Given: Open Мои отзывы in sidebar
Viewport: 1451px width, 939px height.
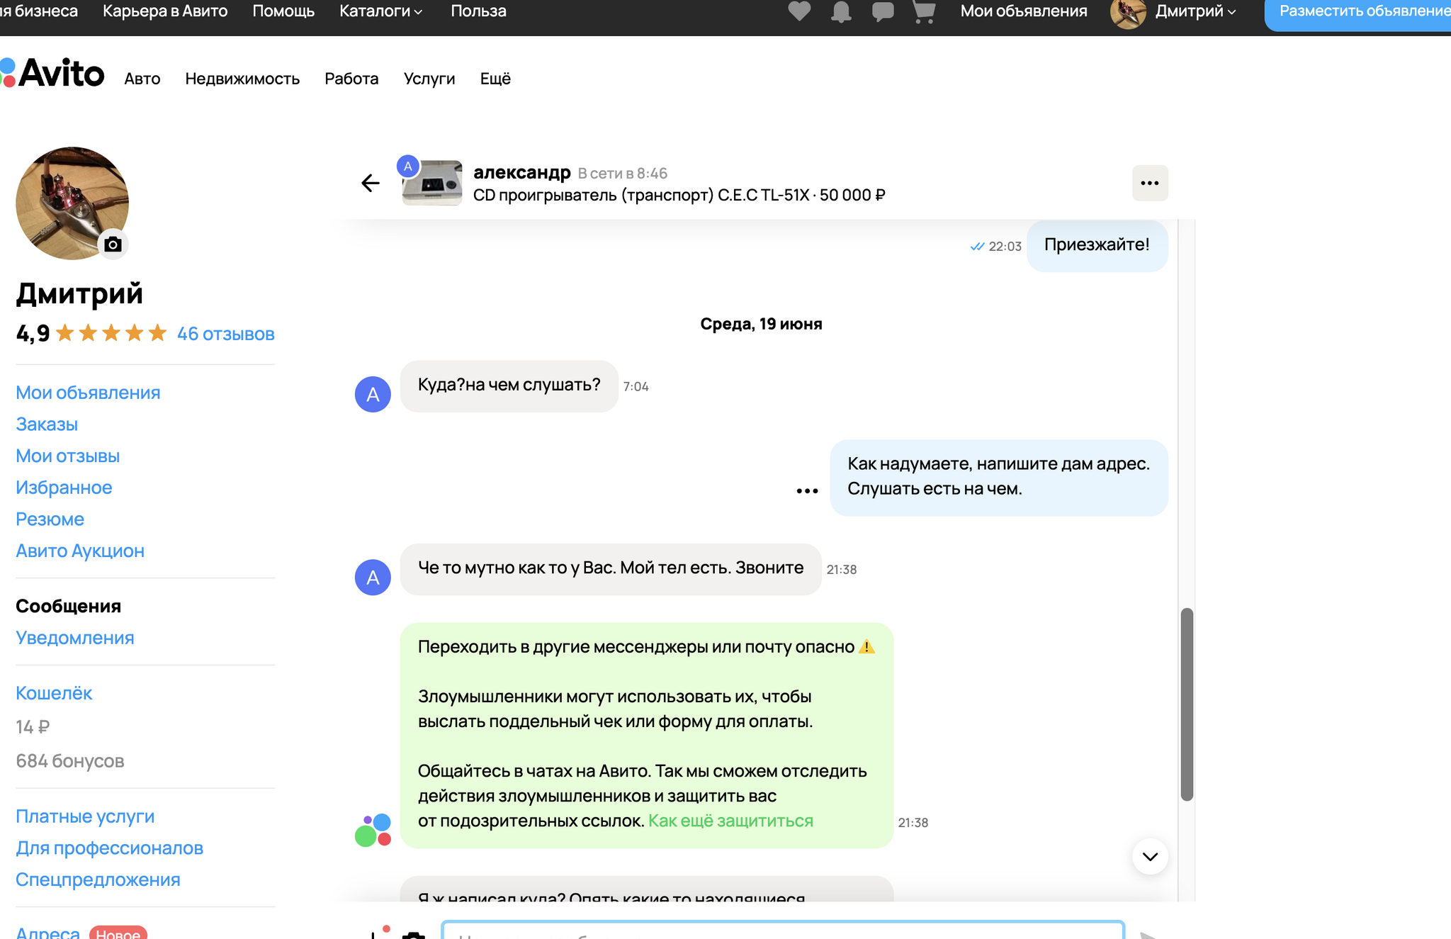Looking at the screenshot, I should [x=68, y=456].
